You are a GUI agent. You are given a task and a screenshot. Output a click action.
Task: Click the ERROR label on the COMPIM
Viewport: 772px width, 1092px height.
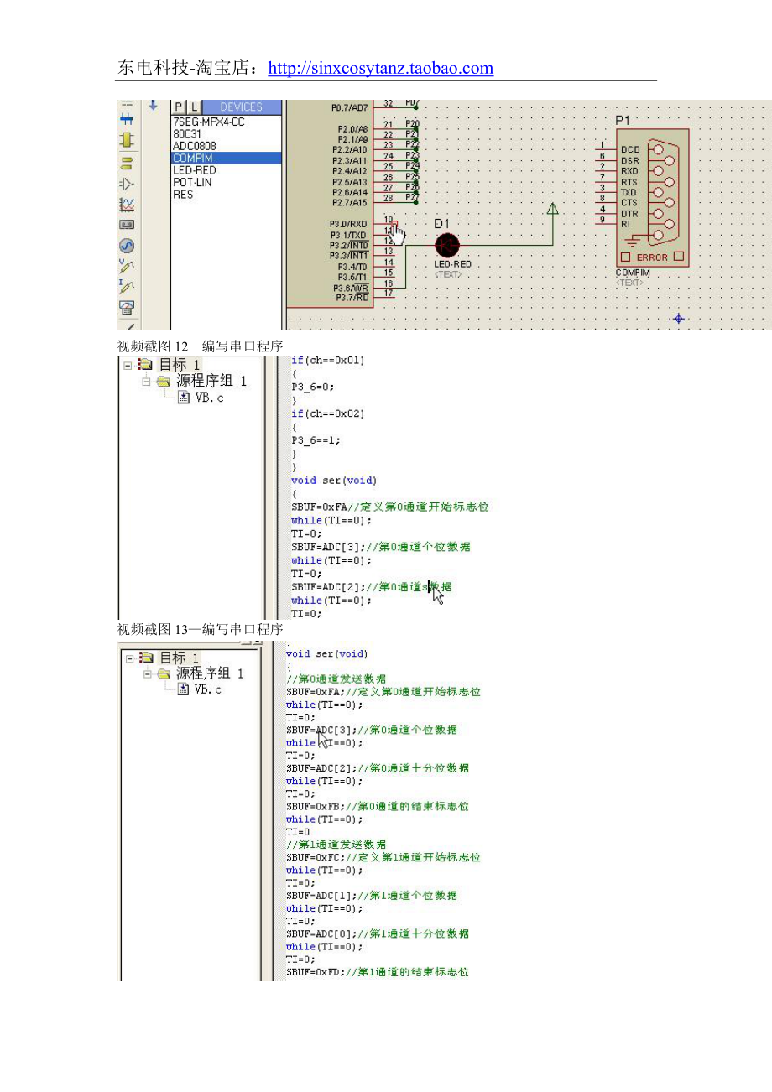(x=652, y=257)
